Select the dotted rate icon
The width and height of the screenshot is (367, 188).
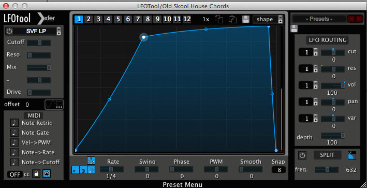tap(76, 170)
